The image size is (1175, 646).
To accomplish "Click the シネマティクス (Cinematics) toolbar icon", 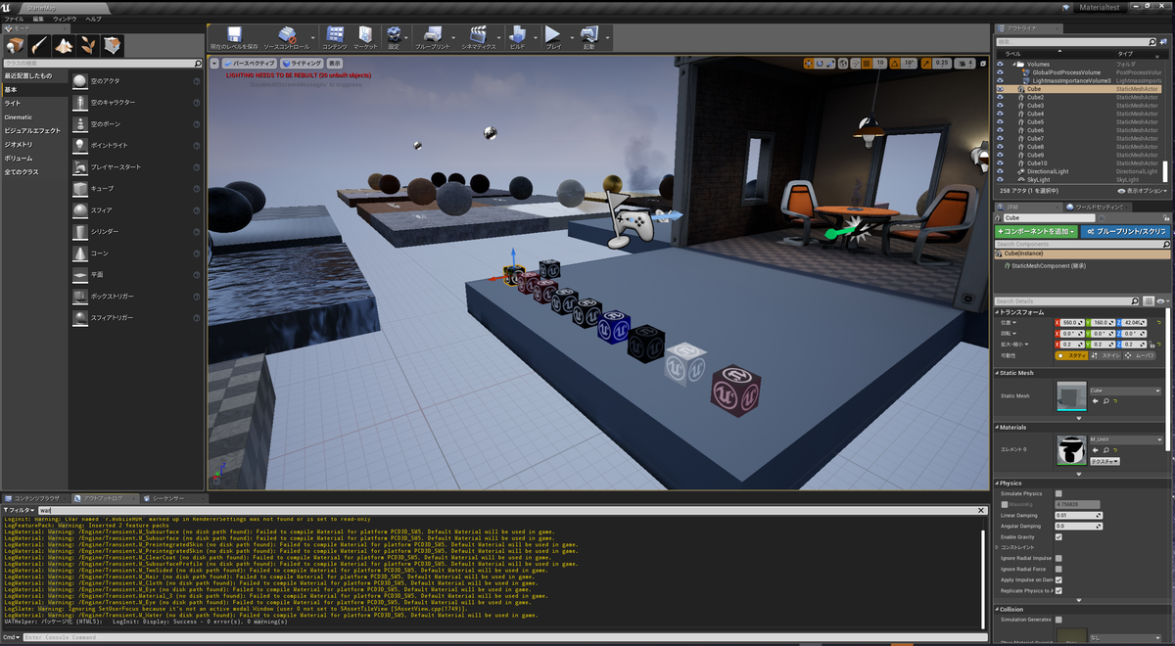I will (476, 34).
